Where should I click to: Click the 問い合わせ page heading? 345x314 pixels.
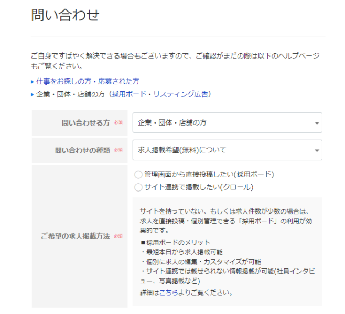[x=65, y=15]
